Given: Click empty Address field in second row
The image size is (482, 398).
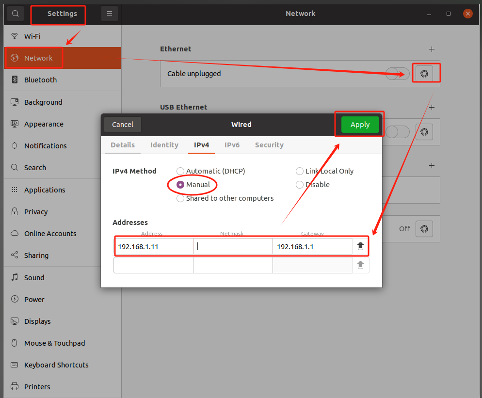Looking at the screenshot, I should pyautogui.click(x=153, y=265).
